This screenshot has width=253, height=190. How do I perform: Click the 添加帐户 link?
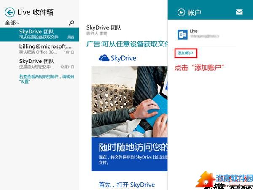(x=186, y=53)
